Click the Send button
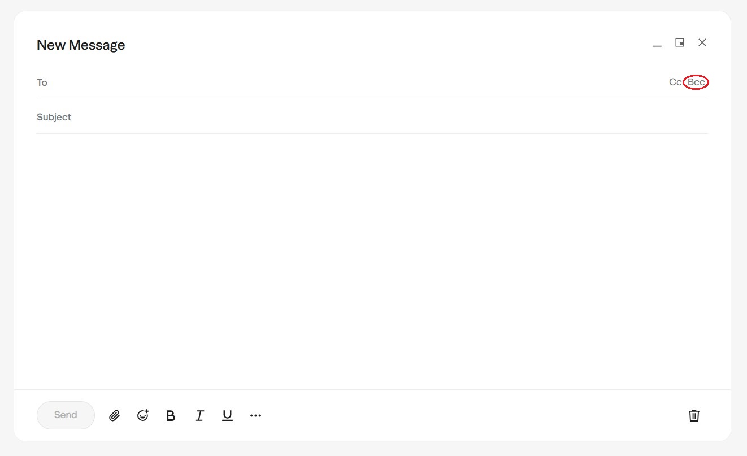Viewport: 747px width, 456px height. point(66,415)
